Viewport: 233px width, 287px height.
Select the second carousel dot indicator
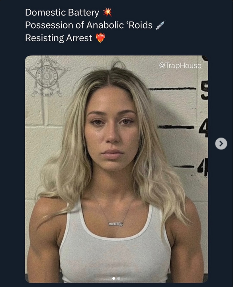(119, 278)
